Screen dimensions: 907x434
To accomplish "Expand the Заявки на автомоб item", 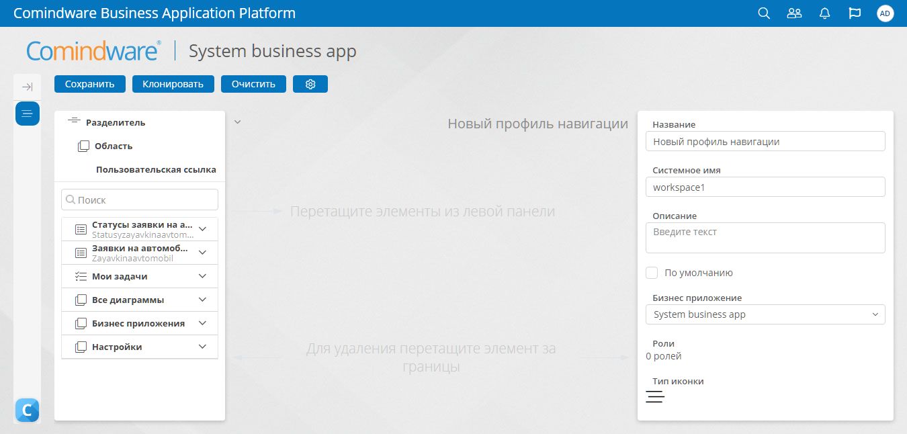I will pos(203,253).
